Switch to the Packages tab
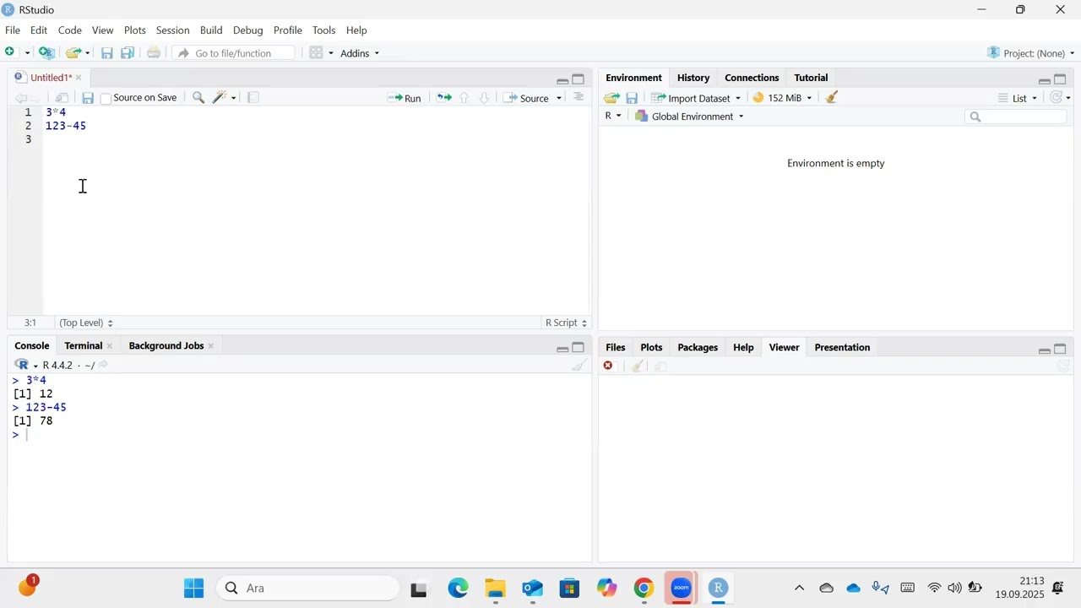Screen dimensions: 1081x608 point(698,347)
